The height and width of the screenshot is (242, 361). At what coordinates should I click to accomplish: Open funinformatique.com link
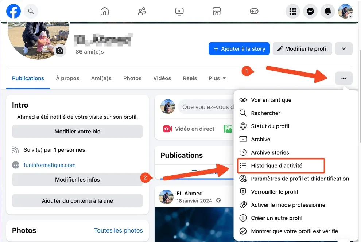tap(50, 165)
